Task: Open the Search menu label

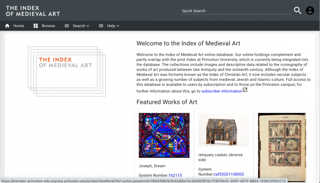Action: (x=79, y=26)
